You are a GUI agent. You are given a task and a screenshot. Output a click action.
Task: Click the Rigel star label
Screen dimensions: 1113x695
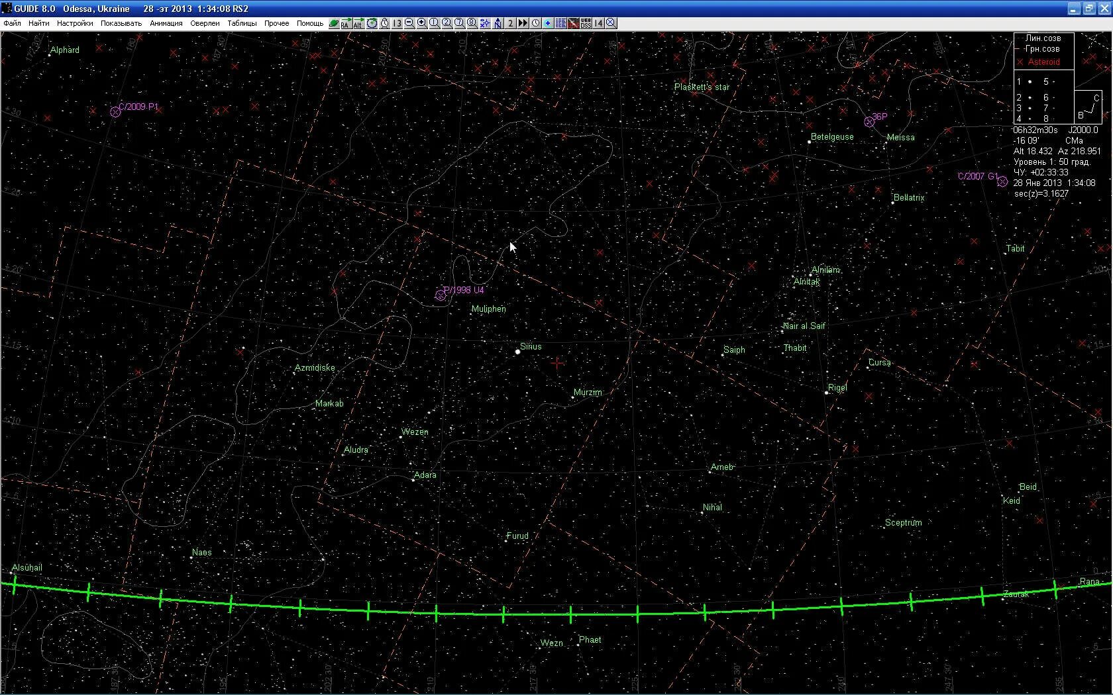click(x=837, y=388)
